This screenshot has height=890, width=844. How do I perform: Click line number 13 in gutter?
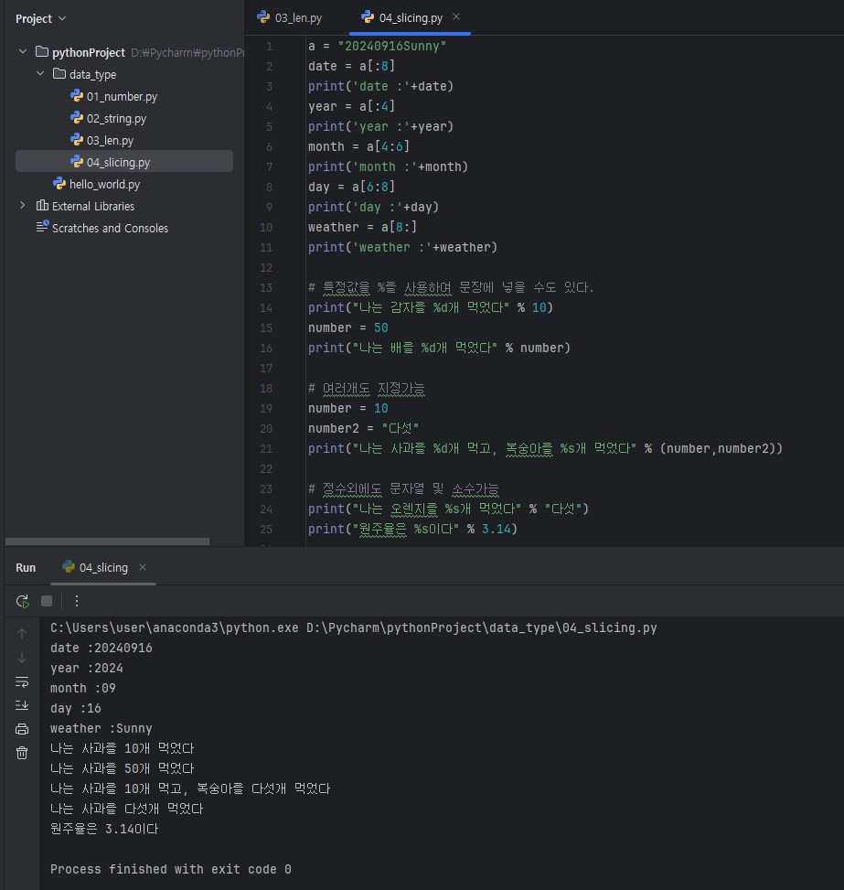coord(265,288)
